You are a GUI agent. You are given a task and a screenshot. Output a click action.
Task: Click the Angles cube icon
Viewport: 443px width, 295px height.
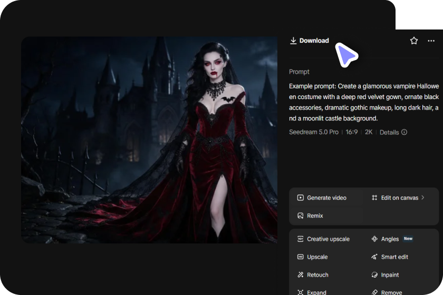[374, 239]
